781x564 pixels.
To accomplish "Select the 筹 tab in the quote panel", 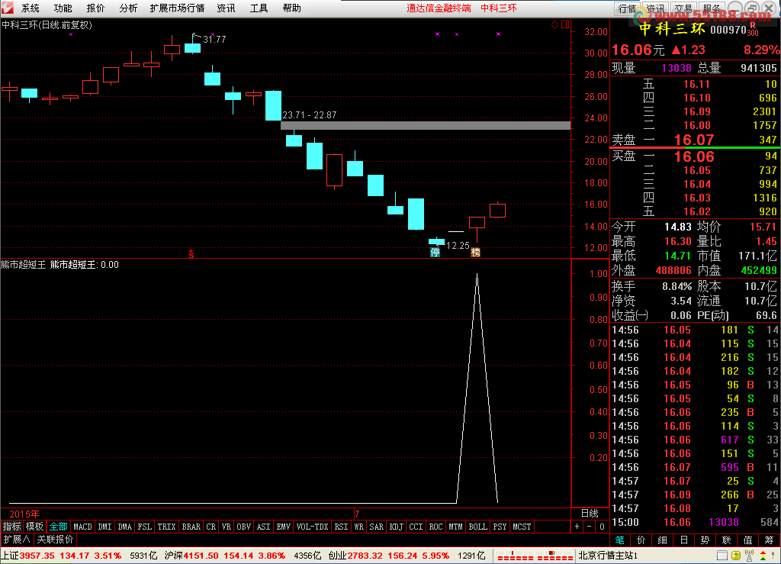I will (x=770, y=540).
